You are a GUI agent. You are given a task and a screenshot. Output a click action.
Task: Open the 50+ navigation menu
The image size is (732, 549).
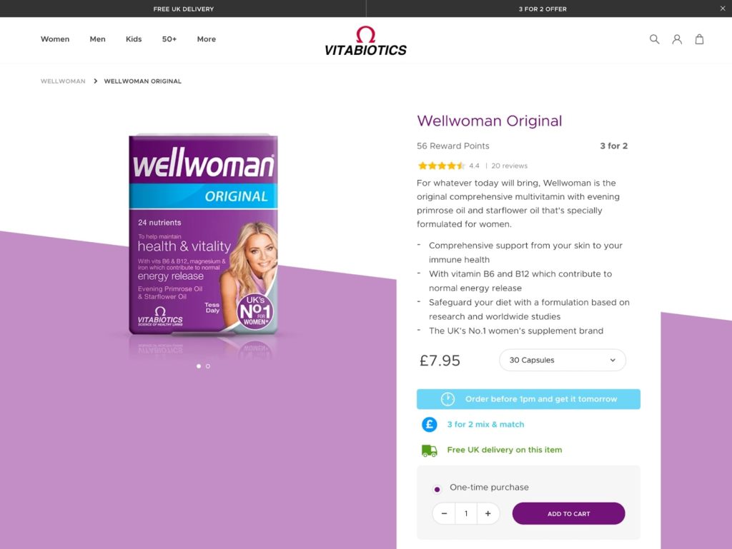pos(169,39)
